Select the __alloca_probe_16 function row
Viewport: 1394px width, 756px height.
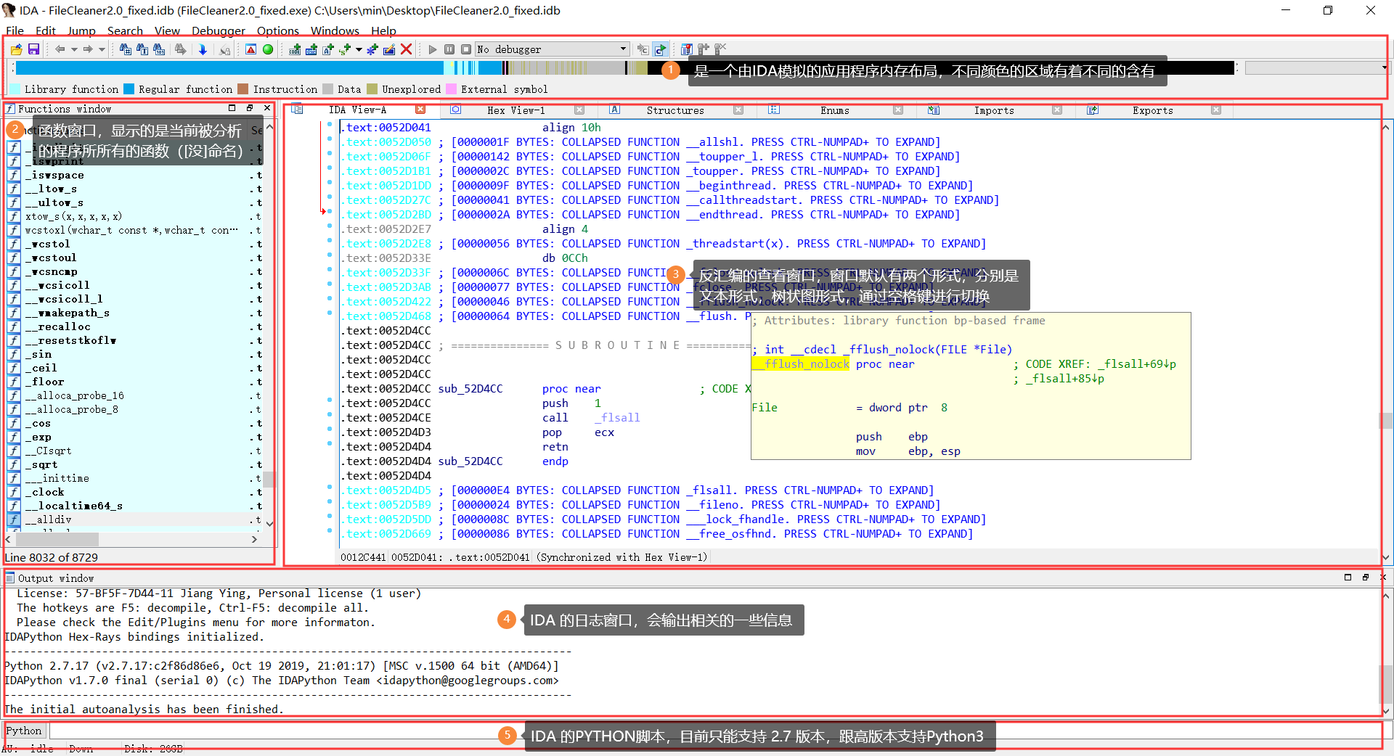pyautogui.click(x=135, y=396)
